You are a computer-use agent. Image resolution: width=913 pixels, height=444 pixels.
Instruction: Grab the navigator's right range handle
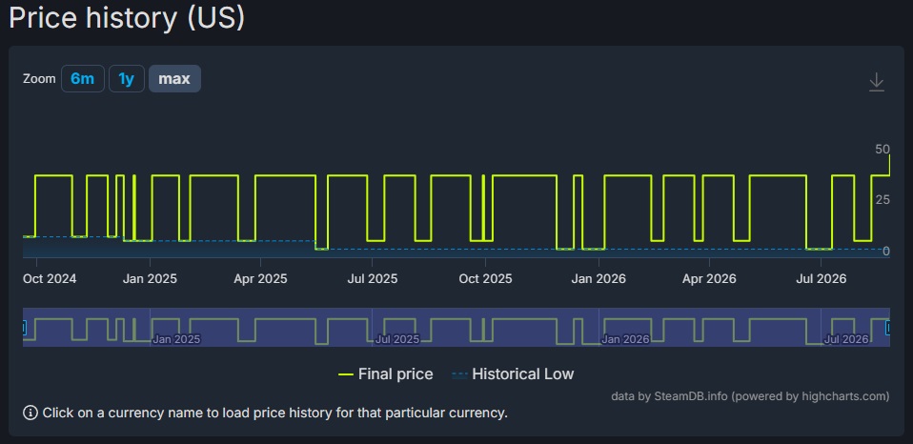[x=888, y=328]
